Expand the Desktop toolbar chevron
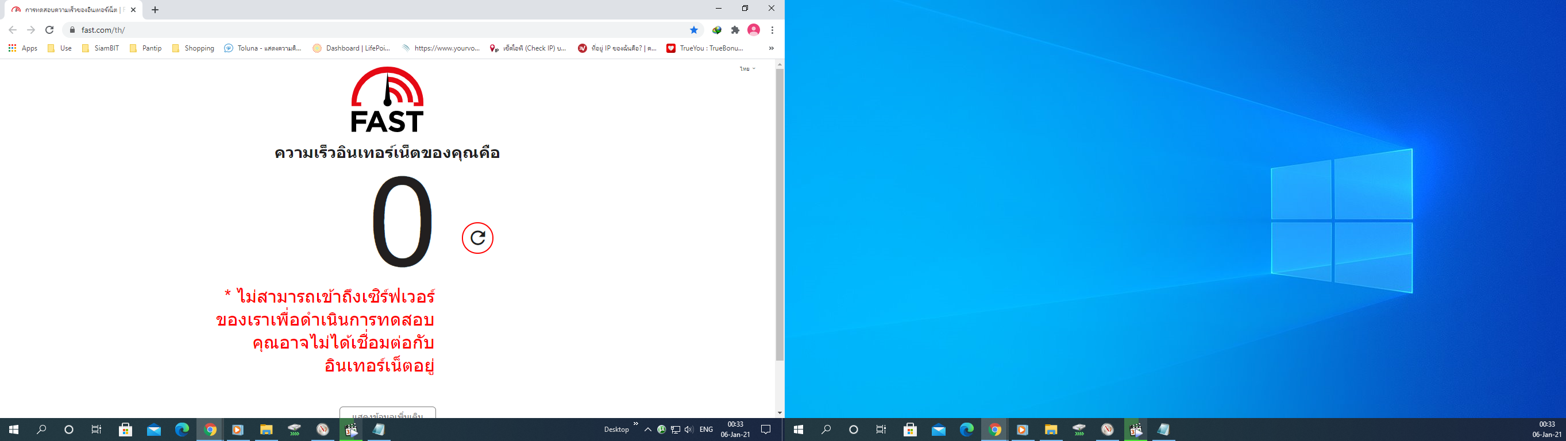The height and width of the screenshot is (441, 1566). click(x=636, y=424)
